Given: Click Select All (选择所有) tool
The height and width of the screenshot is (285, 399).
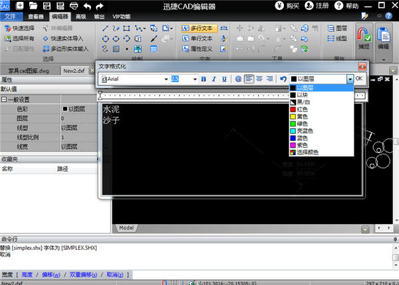Looking at the screenshot, I should click(19, 38).
